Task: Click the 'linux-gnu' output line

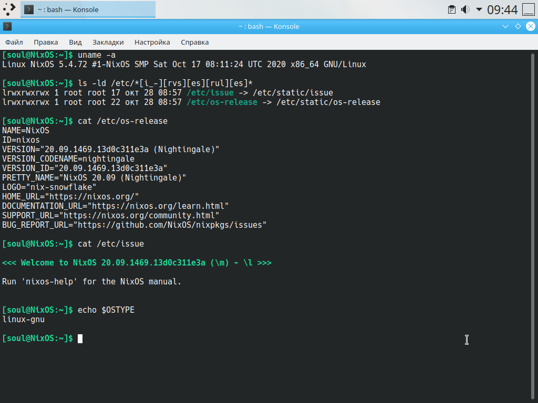Action: pyautogui.click(x=23, y=320)
